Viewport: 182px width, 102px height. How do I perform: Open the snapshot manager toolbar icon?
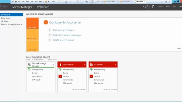66,2
